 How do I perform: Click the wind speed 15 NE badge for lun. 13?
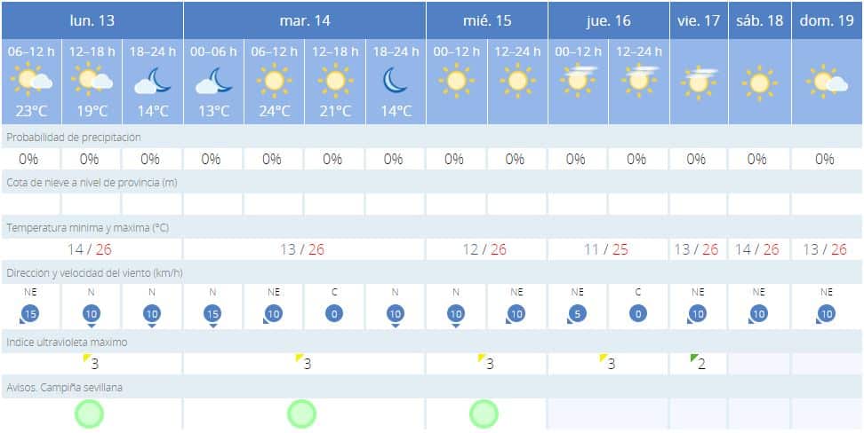(29, 315)
